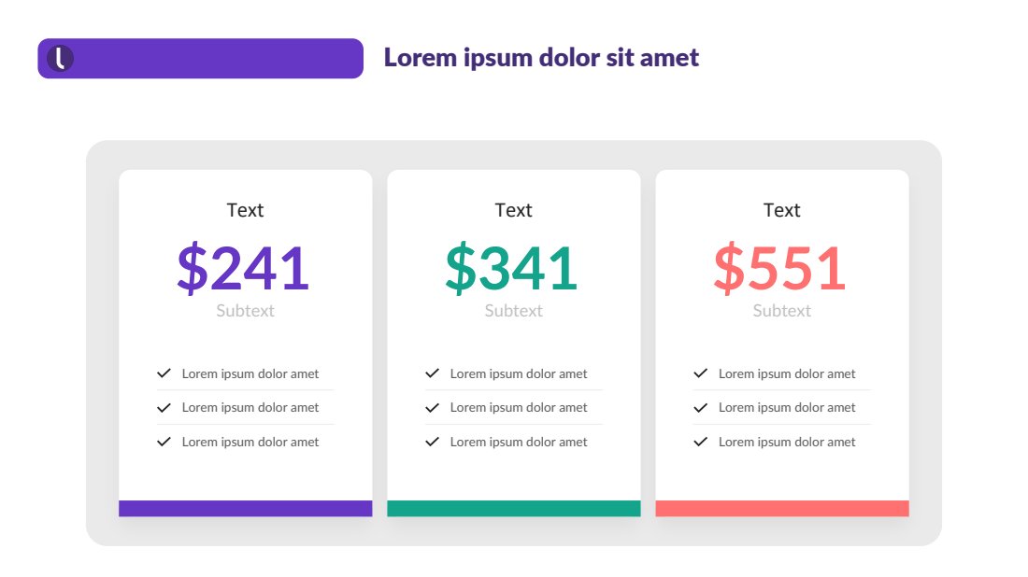Click the purple title banner
The width and height of the screenshot is (1028, 577).
[201, 58]
